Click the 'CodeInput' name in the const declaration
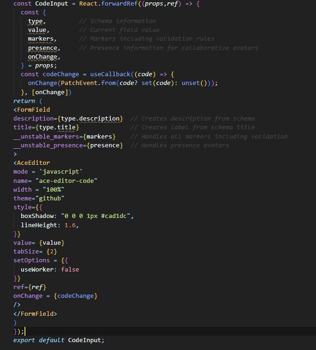 (52, 4)
